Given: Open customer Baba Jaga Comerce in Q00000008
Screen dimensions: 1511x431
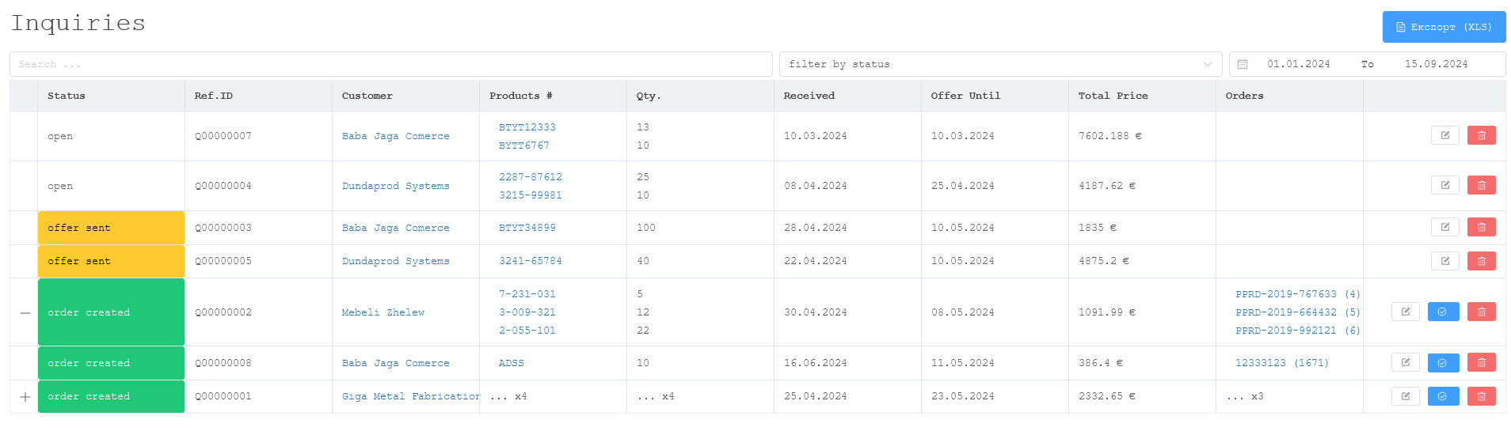Looking at the screenshot, I should [x=395, y=363].
